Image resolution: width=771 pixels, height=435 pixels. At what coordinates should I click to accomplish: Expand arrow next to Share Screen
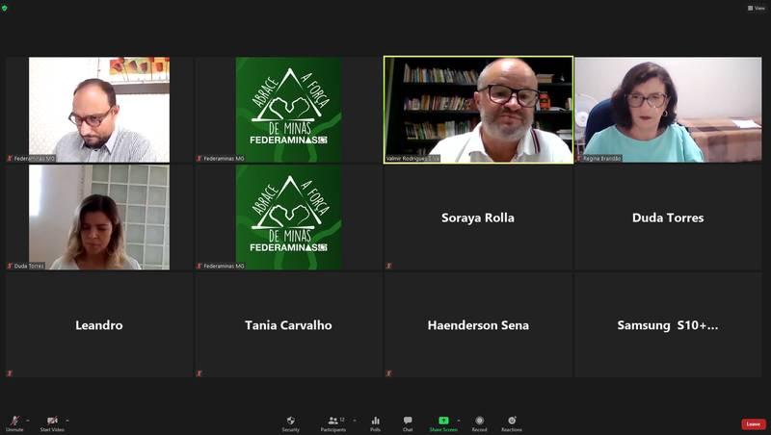(x=459, y=421)
